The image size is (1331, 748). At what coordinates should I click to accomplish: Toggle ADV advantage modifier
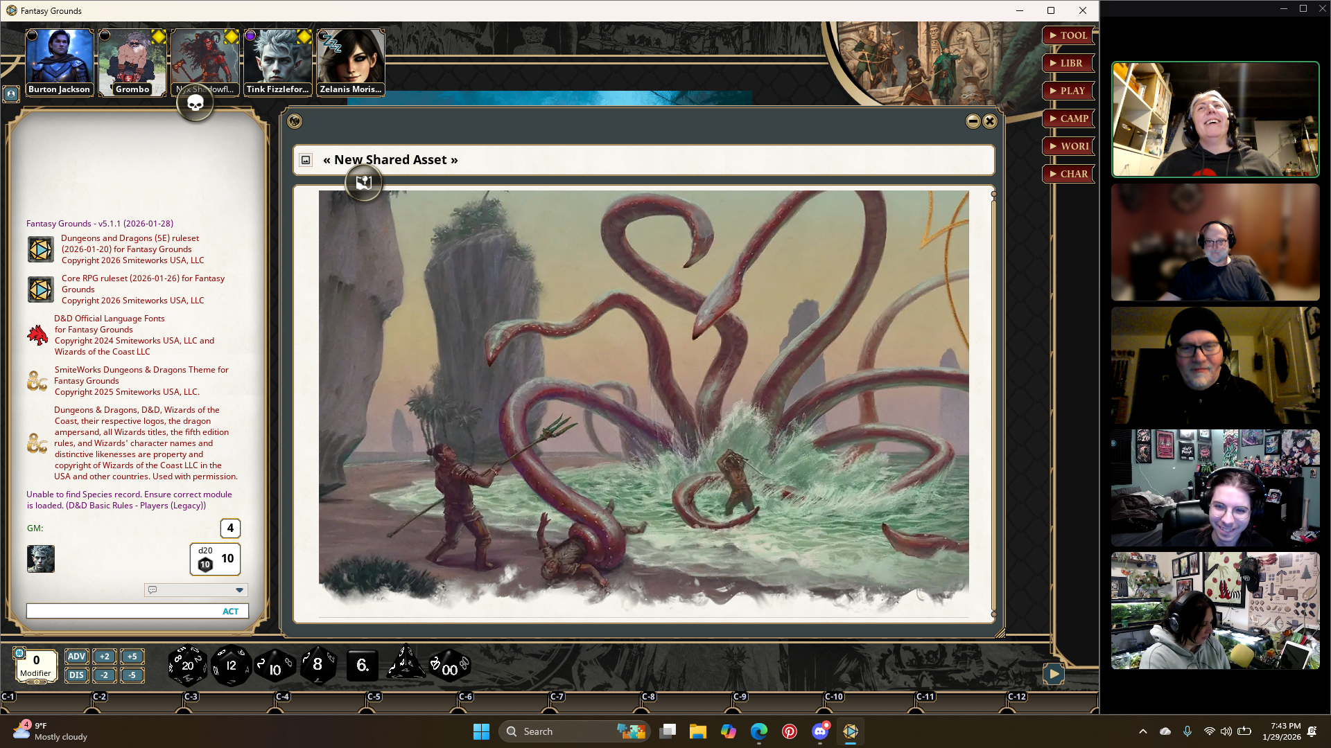[x=76, y=657]
